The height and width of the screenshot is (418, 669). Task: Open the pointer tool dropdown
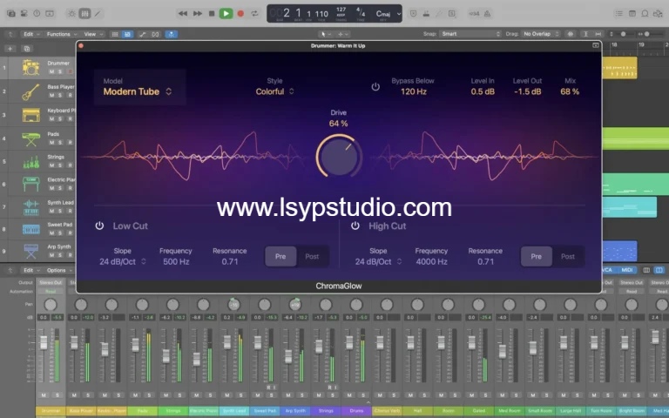click(325, 34)
